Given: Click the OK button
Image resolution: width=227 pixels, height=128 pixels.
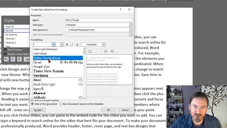Looking at the screenshot, I should 109,110.
